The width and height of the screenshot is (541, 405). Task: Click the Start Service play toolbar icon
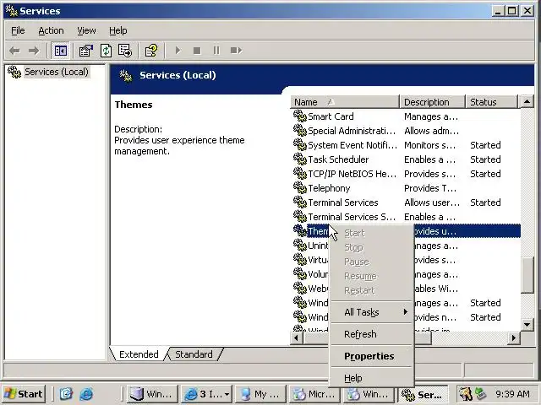178,51
